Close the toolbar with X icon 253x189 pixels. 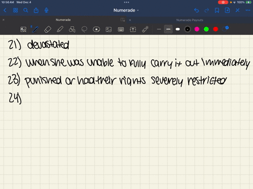(238, 10)
